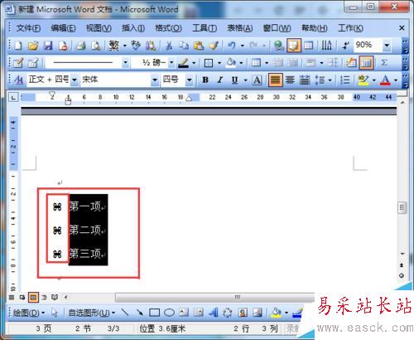This screenshot has height=340, width=414.
Task: Toggle justified text alignment
Action: (275, 80)
